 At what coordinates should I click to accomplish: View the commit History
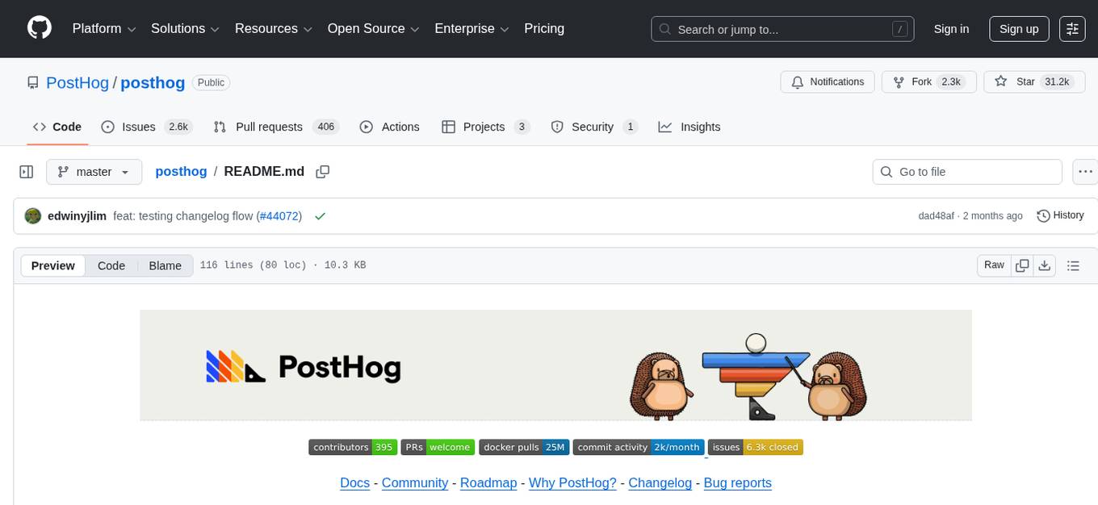click(x=1060, y=215)
